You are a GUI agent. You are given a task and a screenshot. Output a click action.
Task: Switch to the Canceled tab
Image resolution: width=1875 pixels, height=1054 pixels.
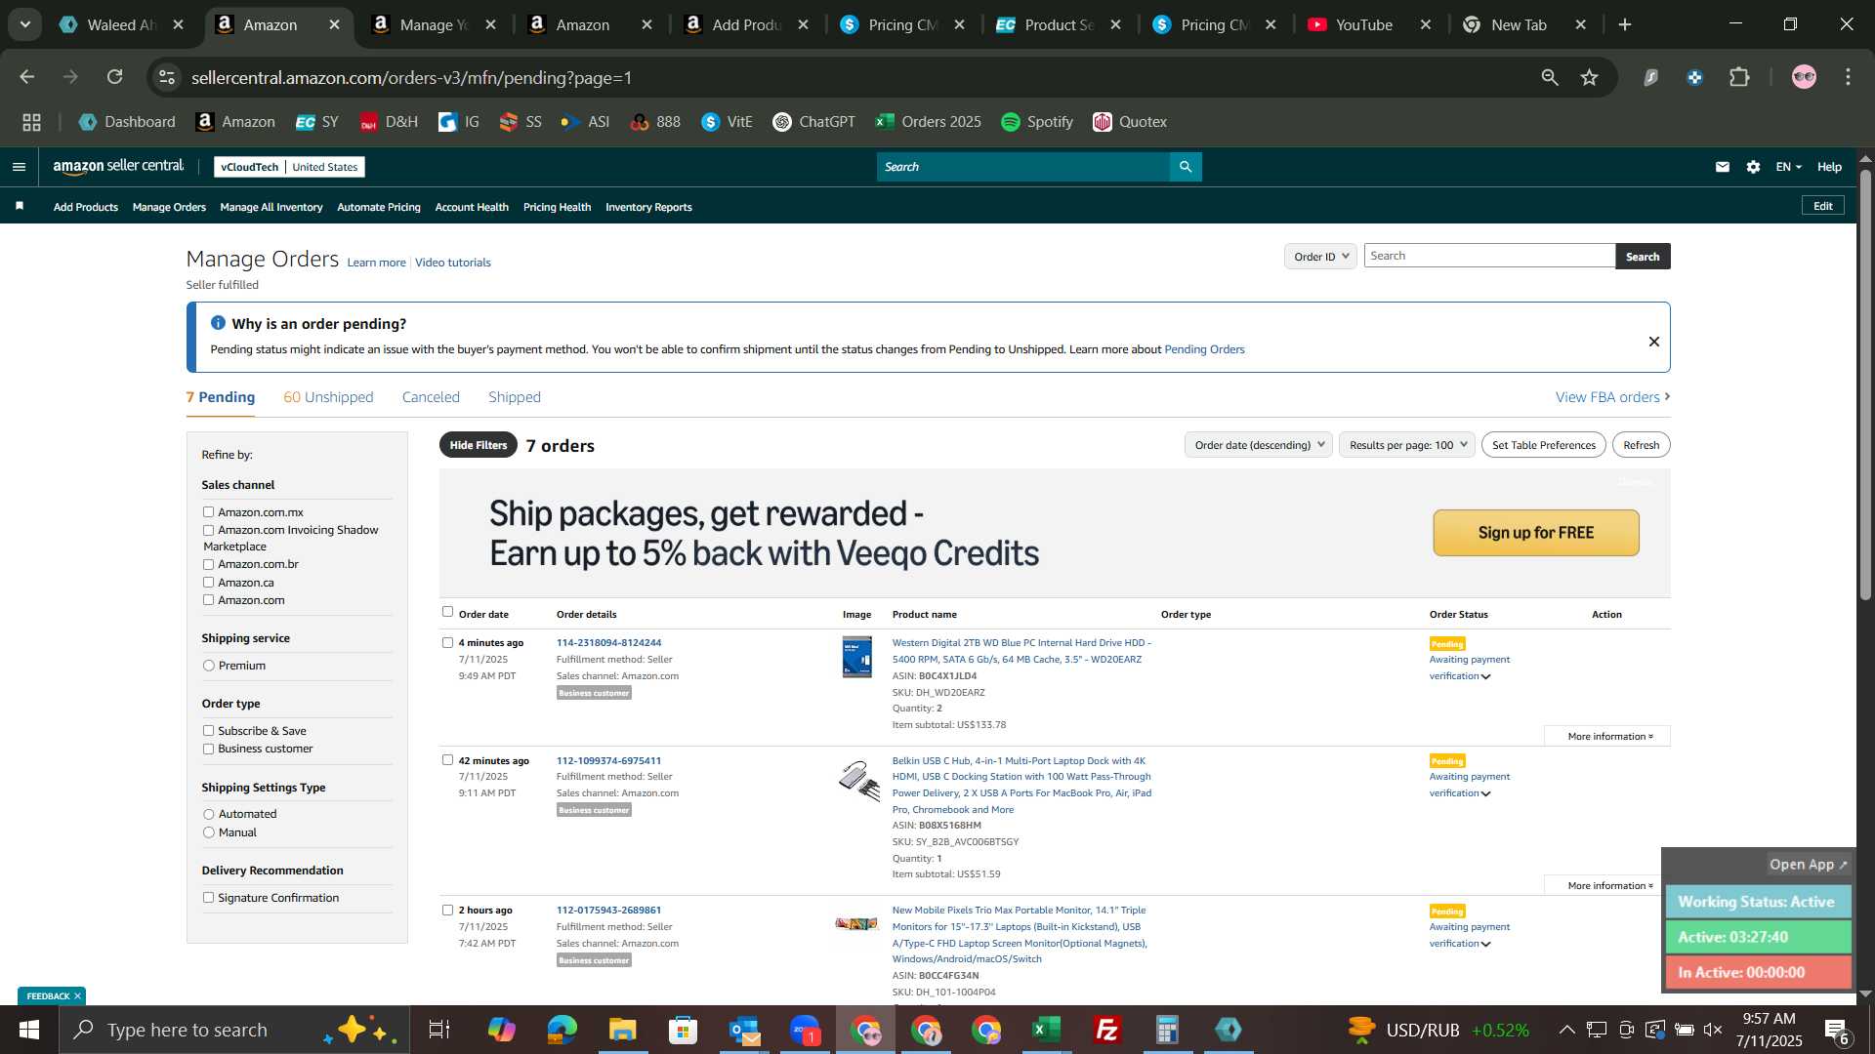click(431, 397)
